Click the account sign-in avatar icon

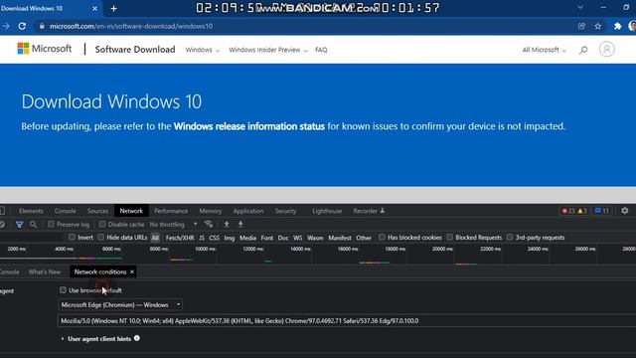click(606, 50)
